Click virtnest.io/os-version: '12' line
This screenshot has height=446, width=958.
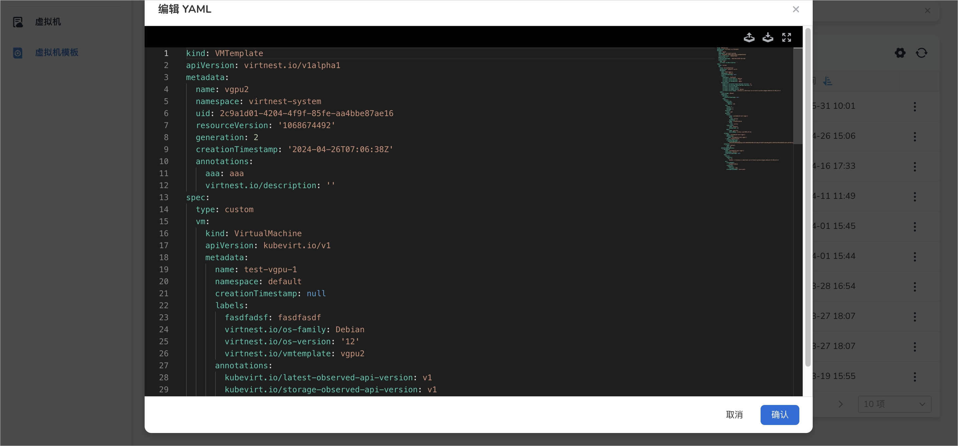click(x=292, y=341)
